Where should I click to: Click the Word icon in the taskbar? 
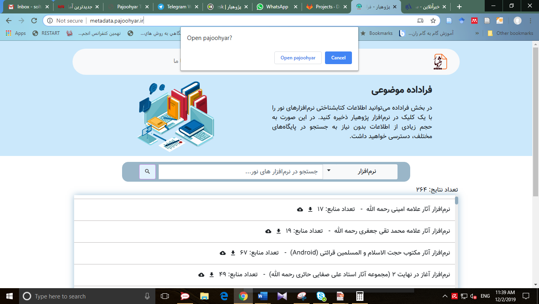[263, 296]
